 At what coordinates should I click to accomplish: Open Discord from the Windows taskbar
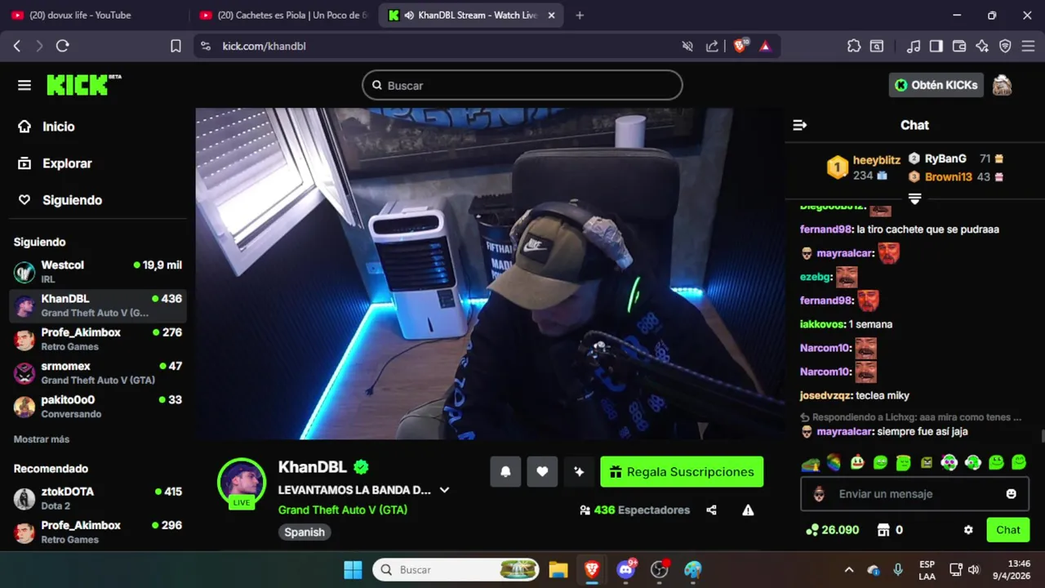click(x=626, y=569)
